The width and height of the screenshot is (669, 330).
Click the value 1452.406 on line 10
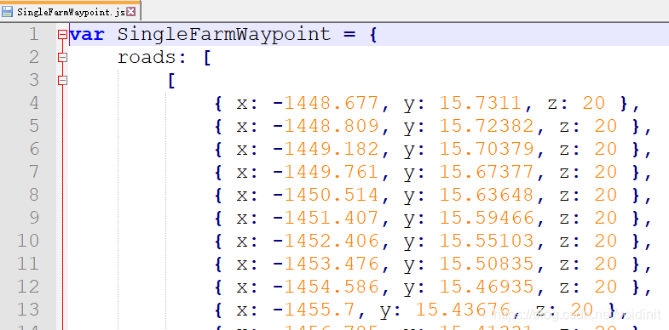(x=332, y=242)
